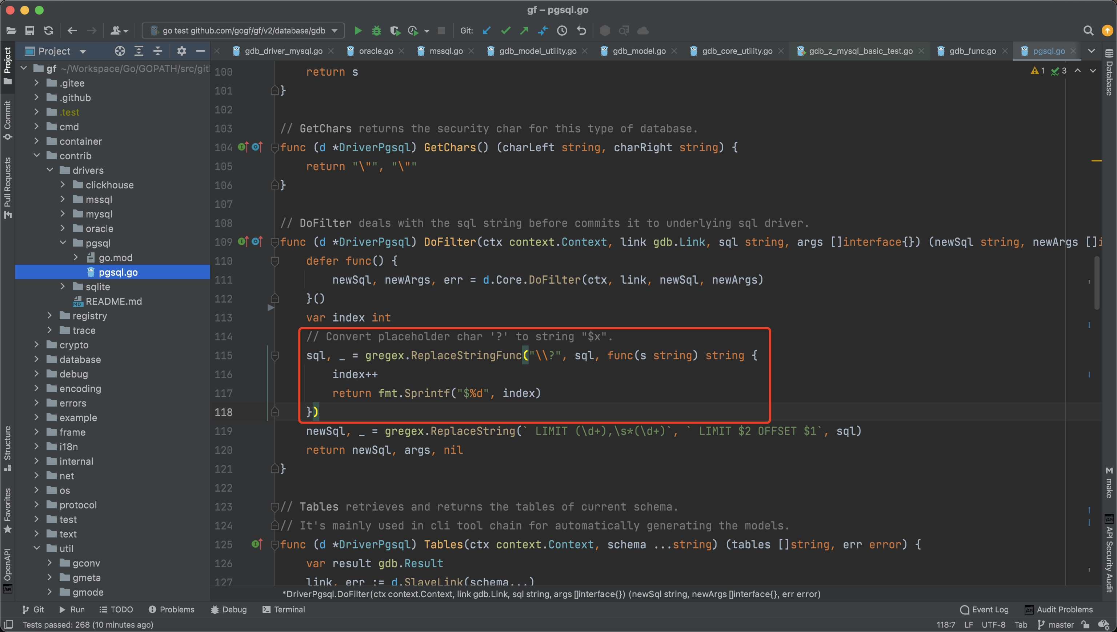1117x632 pixels.
Task: Expand the registry folder in Project tree
Action: coord(49,316)
